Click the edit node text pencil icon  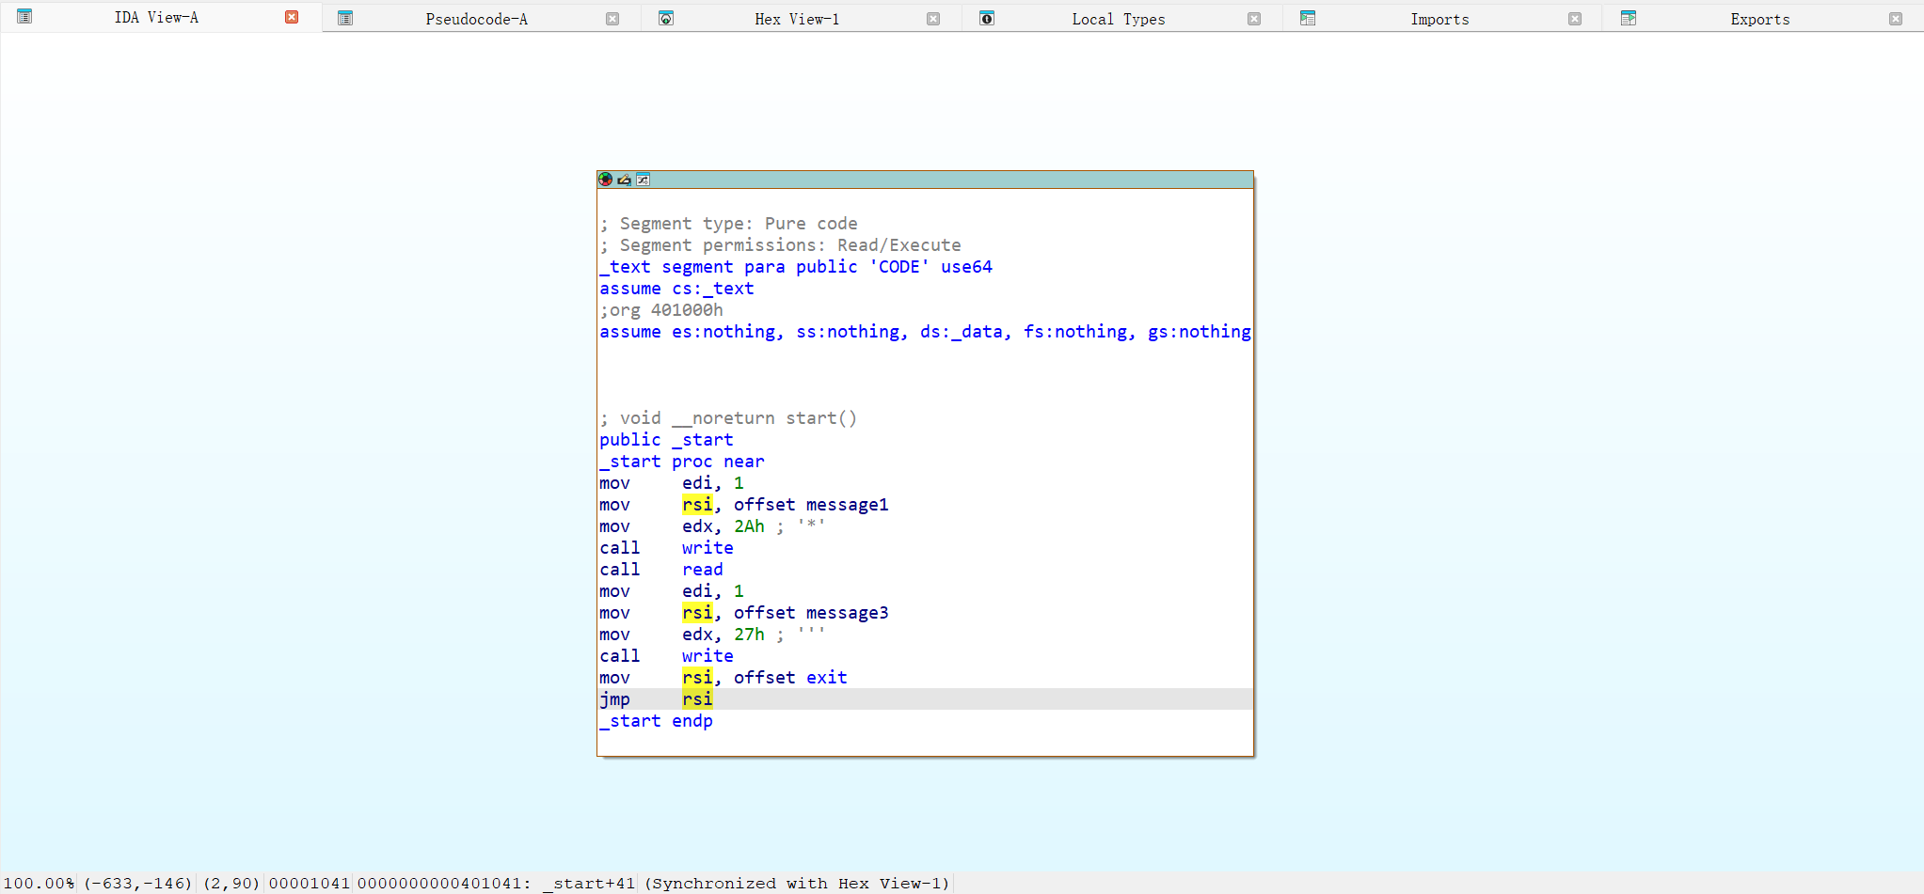click(x=624, y=180)
